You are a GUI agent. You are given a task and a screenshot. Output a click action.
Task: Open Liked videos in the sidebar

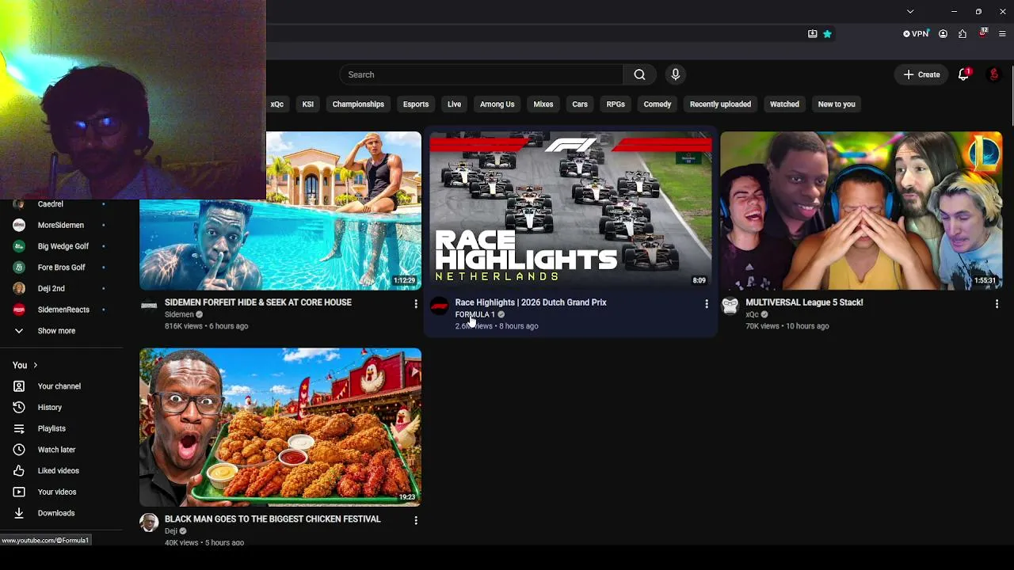click(59, 471)
